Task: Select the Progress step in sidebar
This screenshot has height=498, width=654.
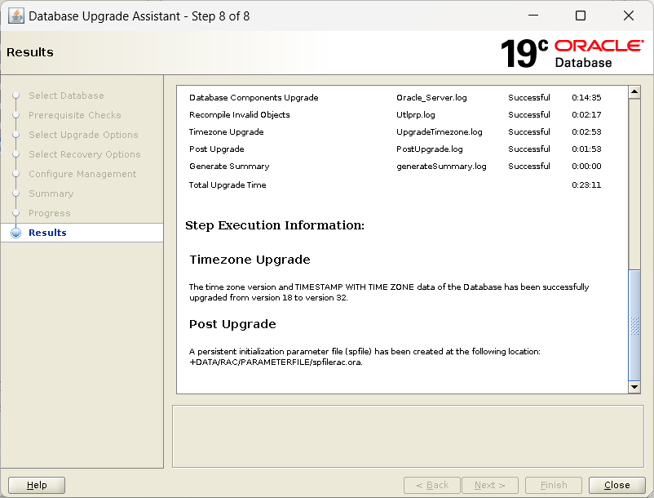Action: 49,213
